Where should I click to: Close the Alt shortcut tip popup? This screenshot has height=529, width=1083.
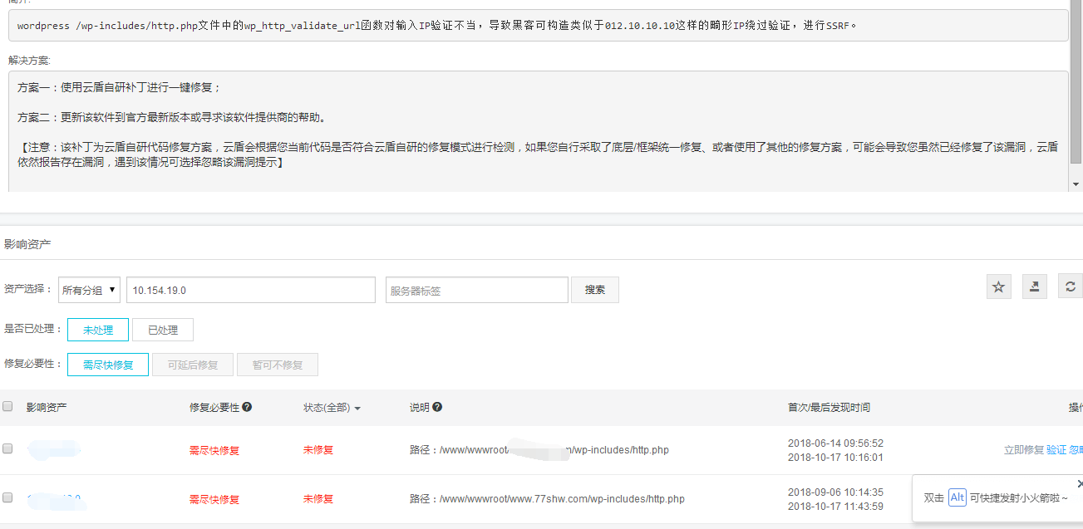point(1079,483)
